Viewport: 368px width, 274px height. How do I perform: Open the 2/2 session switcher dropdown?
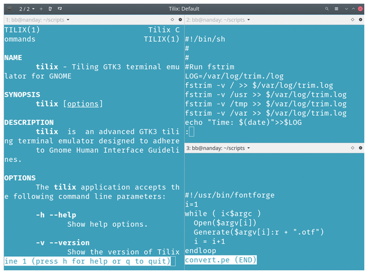click(x=27, y=9)
